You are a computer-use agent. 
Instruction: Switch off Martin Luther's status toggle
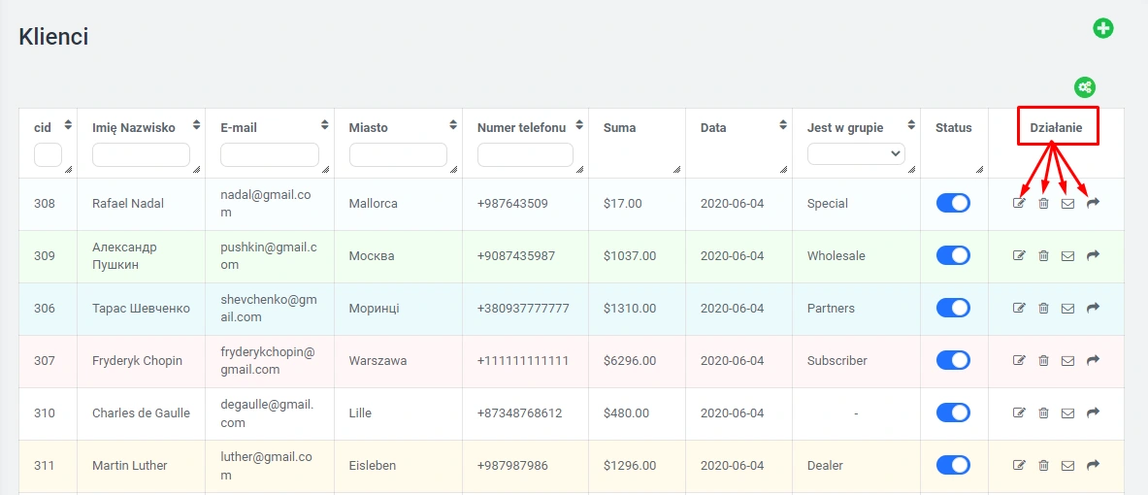(x=953, y=465)
